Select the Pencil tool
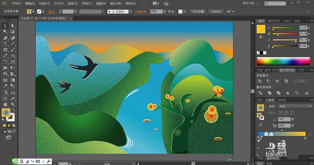 pos(5,56)
